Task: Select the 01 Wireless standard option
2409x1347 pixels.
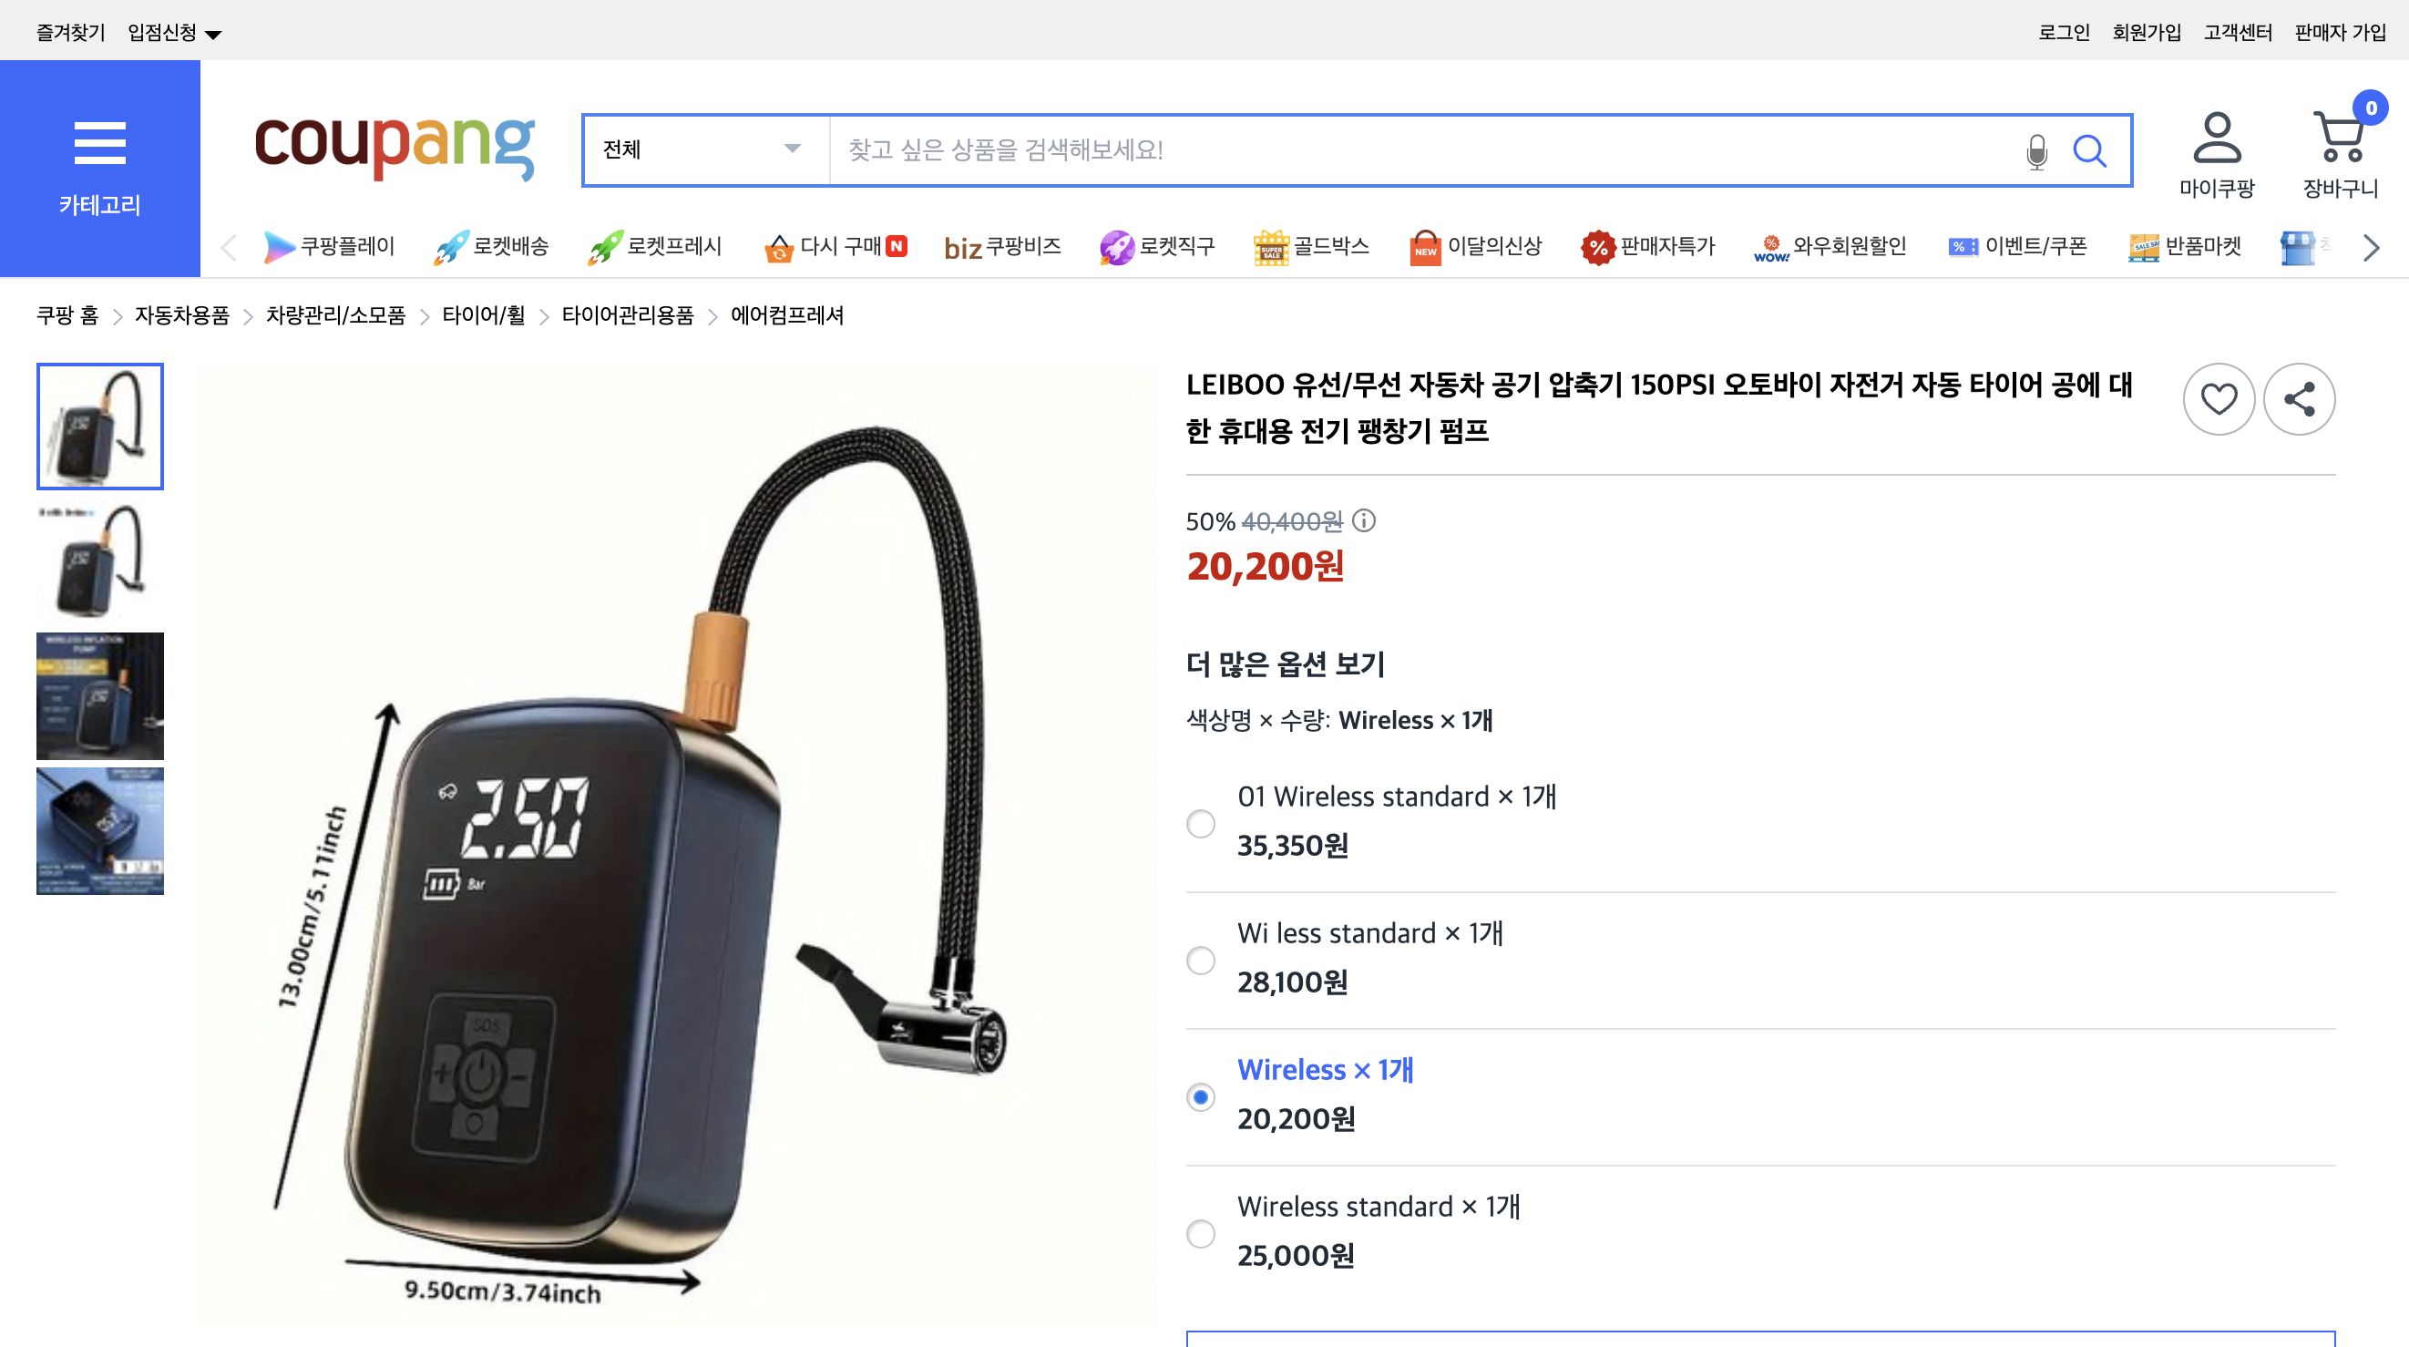Action: click(1202, 822)
